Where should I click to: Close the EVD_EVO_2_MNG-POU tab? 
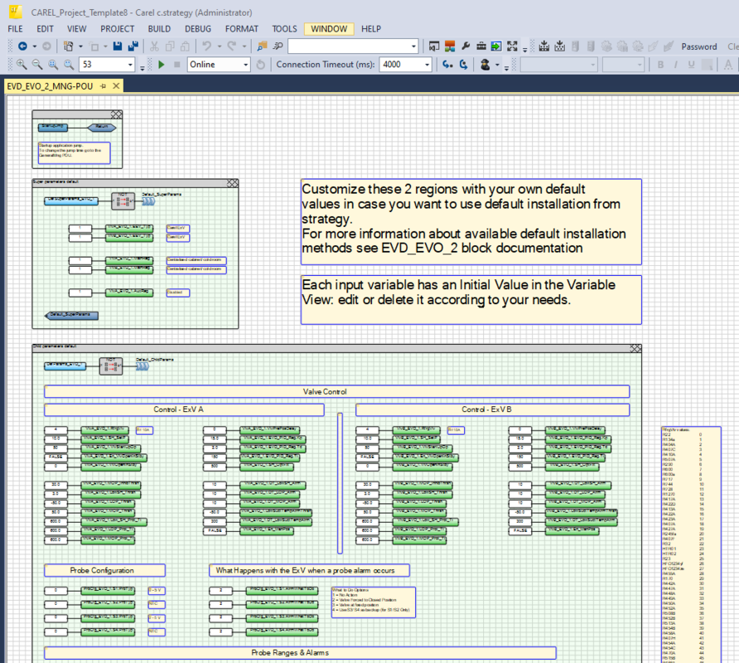pos(115,86)
